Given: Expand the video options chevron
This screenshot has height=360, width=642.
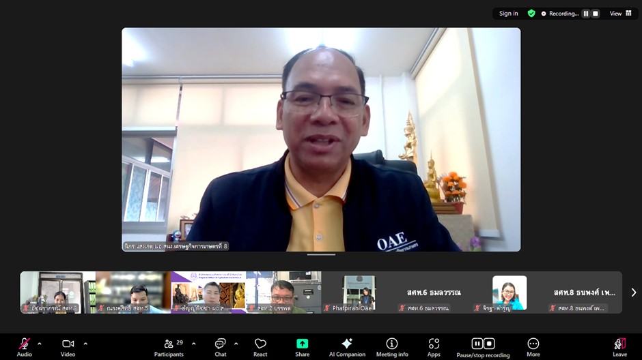Looking at the screenshot, I should pos(85,344).
